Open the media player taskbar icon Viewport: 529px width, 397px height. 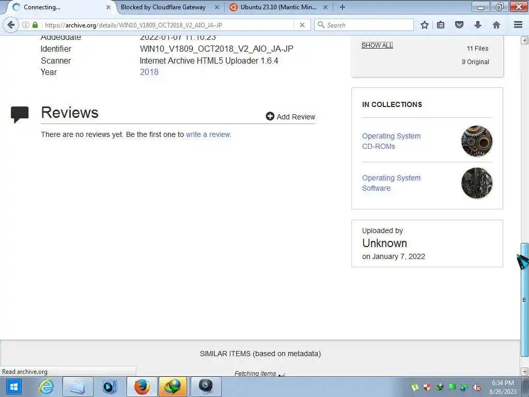pos(110,387)
